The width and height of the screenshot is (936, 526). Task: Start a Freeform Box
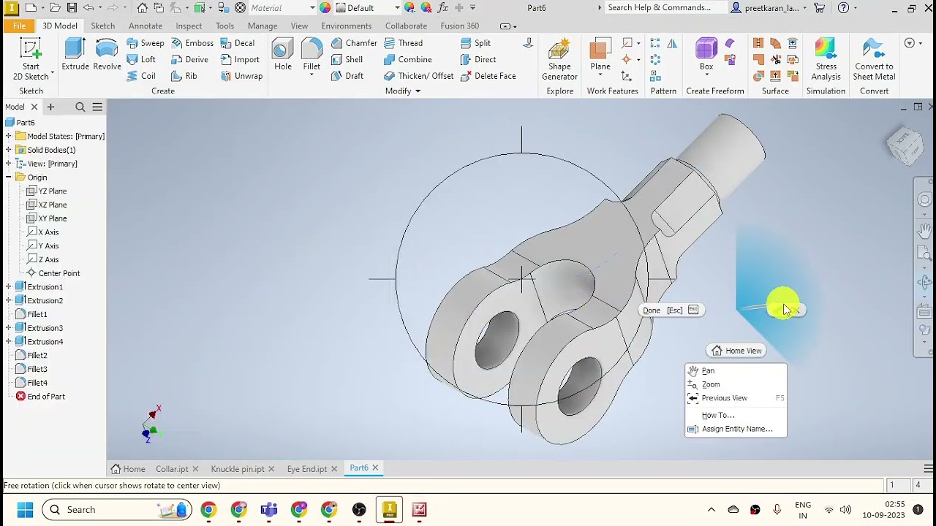[x=706, y=55]
